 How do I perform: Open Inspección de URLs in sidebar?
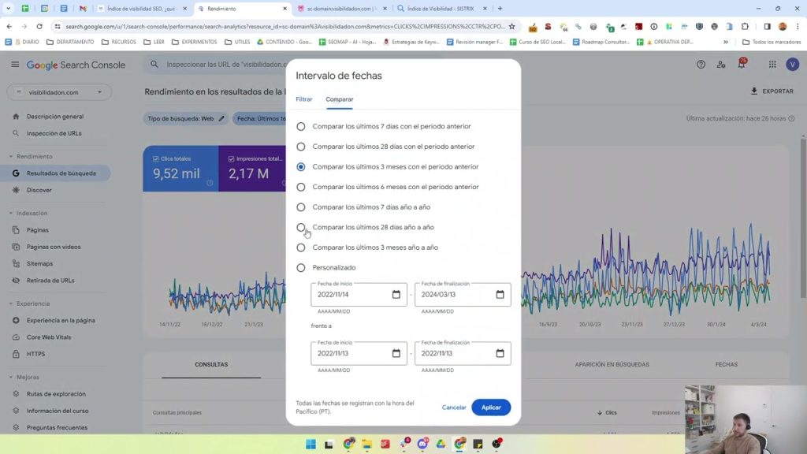pyautogui.click(x=54, y=133)
